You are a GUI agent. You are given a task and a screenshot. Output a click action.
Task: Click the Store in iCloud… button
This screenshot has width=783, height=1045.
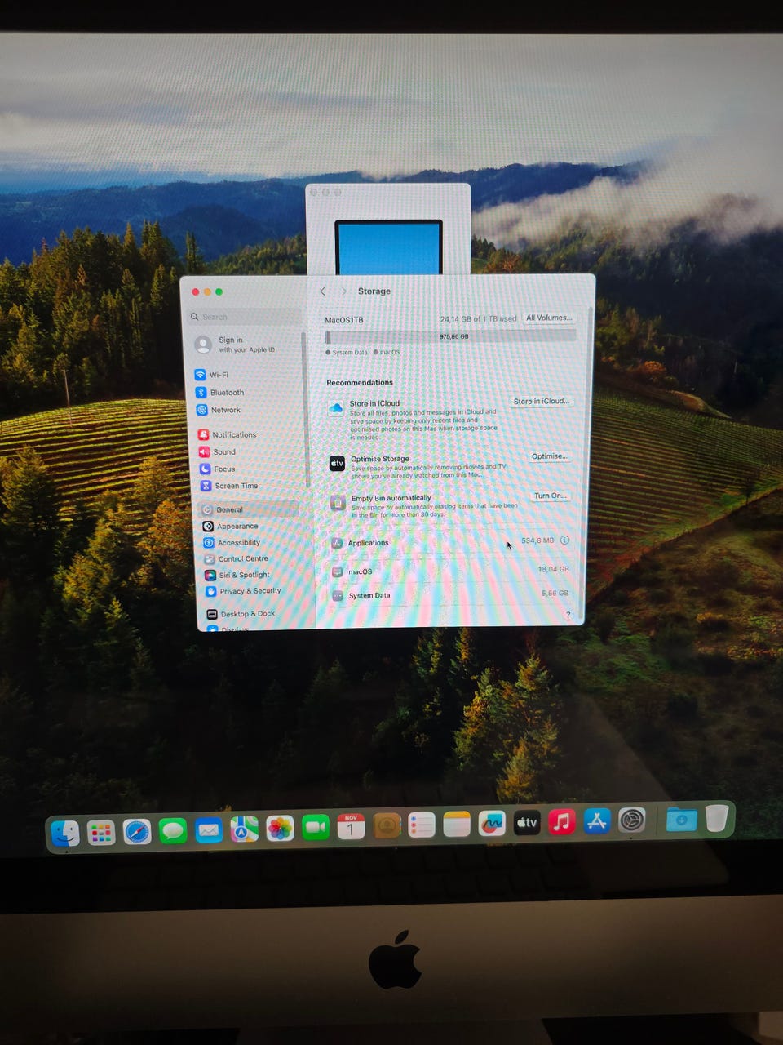click(542, 401)
